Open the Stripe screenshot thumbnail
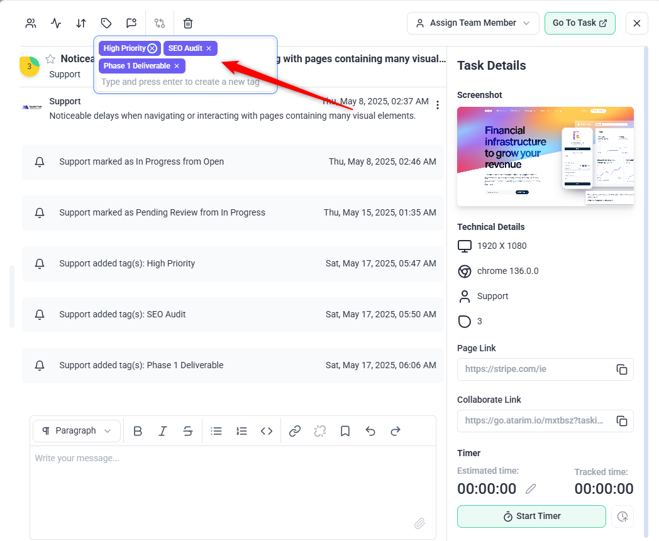The image size is (659, 541). pyautogui.click(x=545, y=156)
